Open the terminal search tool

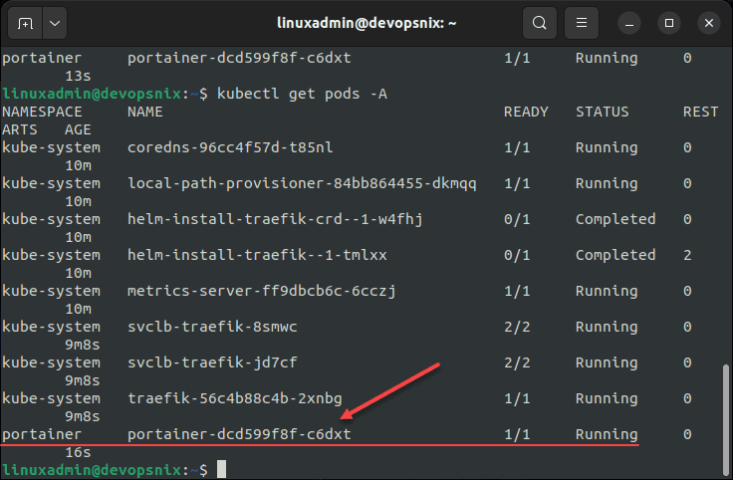[540, 23]
